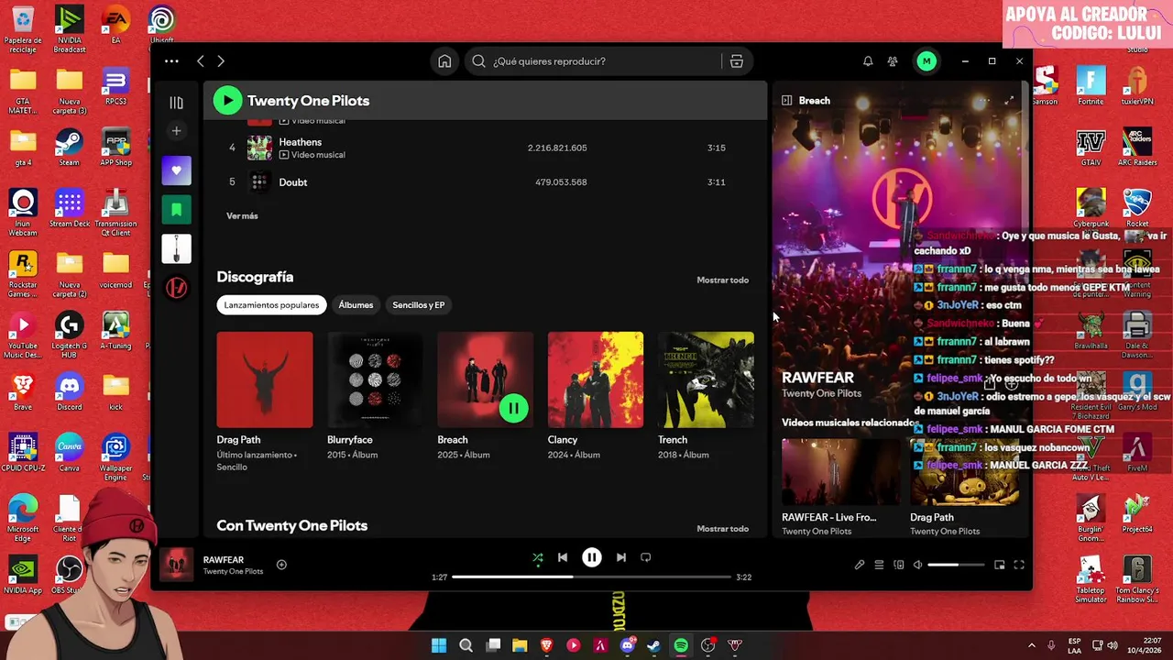
Task: Show hidden tray icons chevron
Action: [x=1031, y=645]
